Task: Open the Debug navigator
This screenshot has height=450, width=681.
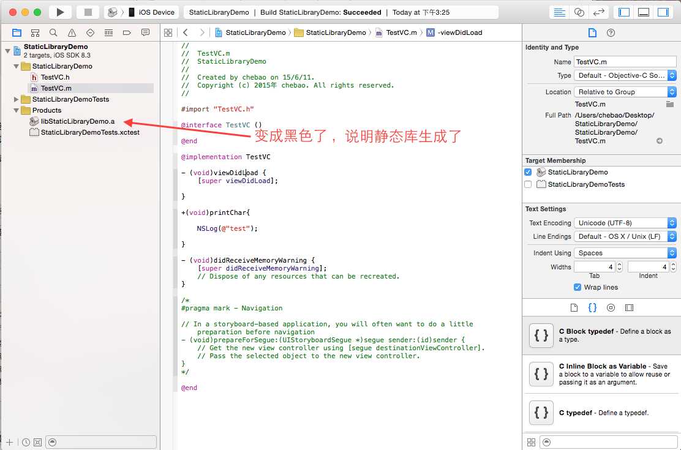Action: click(x=108, y=32)
